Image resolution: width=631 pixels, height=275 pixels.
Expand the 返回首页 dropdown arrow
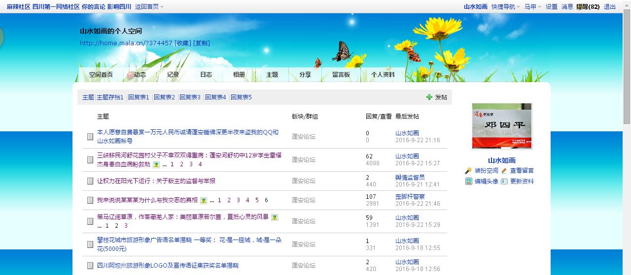point(162,7)
